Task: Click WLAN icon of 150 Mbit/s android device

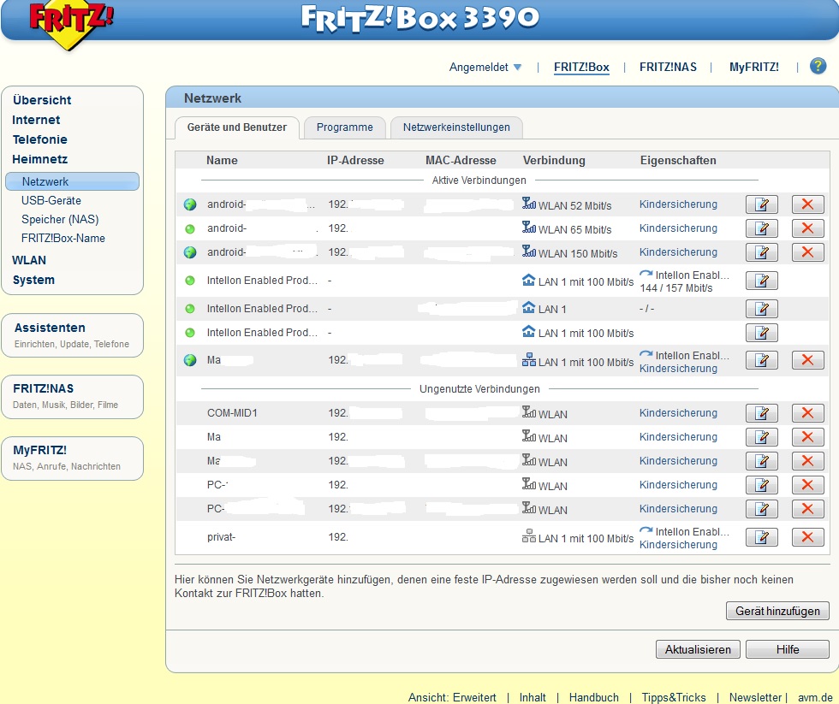Action: [x=529, y=251]
